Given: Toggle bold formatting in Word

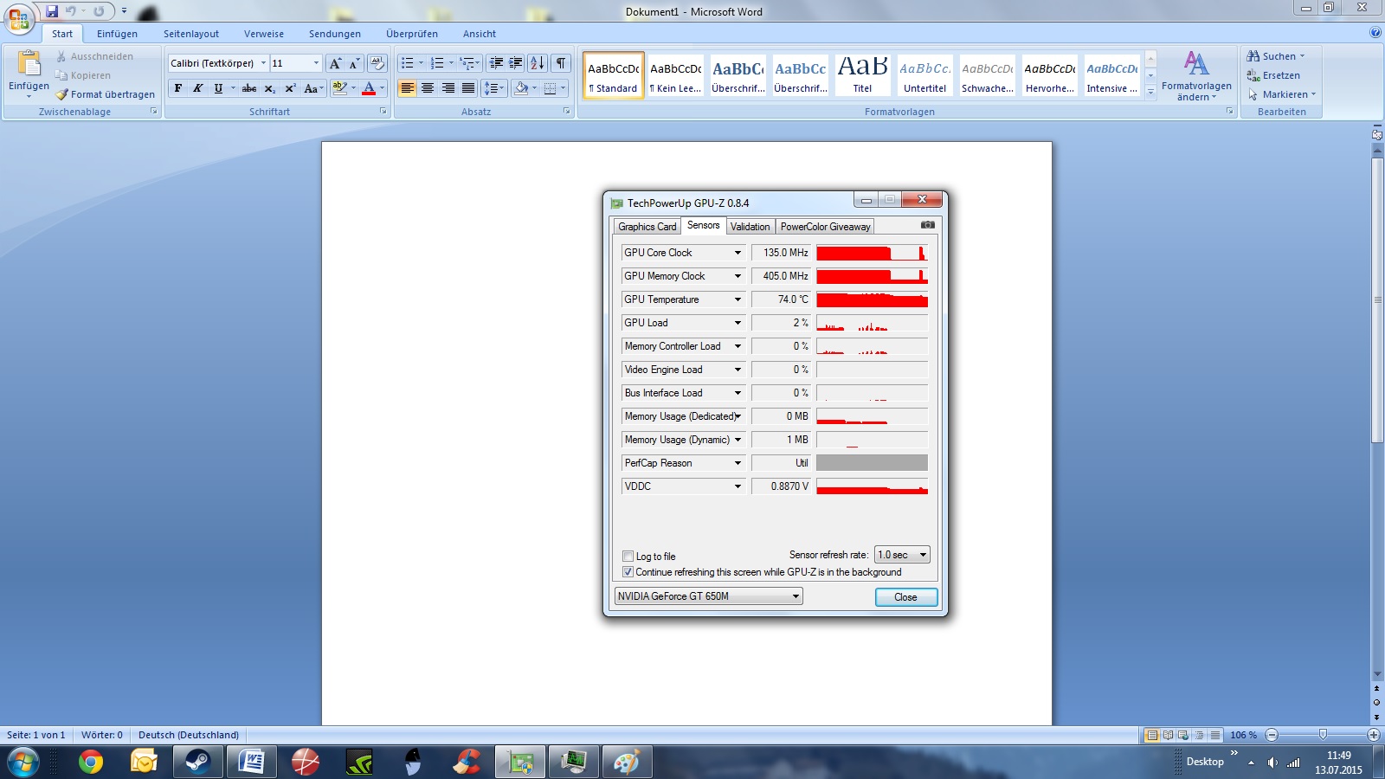Looking at the screenshot, I should 178,88.
